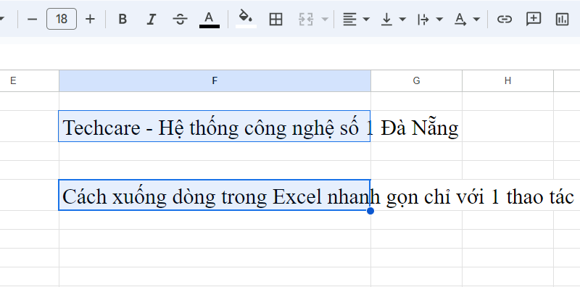Select the cell starting with Techcare - Hệ thống
This screenshot has height=287, width=580.
(x=215, y=126)
